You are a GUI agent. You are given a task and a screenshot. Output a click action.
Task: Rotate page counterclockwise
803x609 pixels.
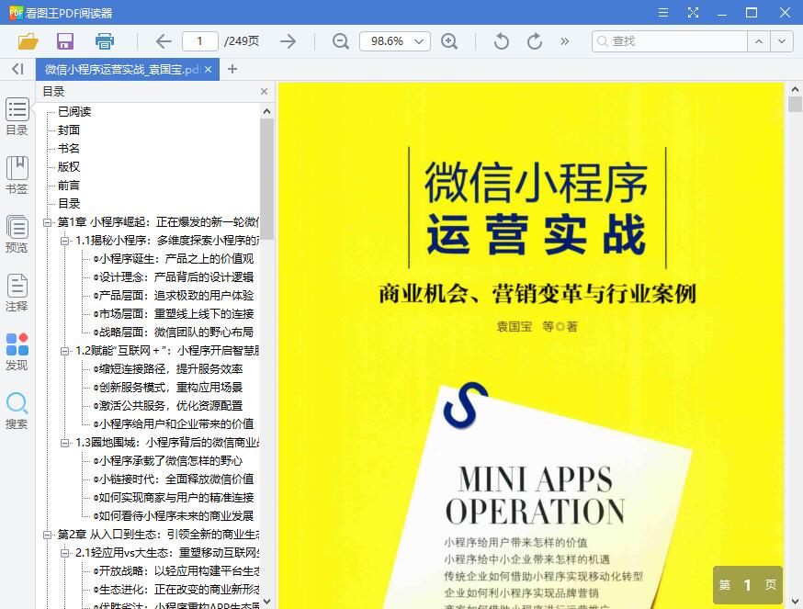point(502,41)
